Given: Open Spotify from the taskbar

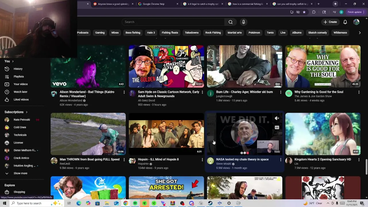Looking at the screenshot, I should (135, 203).
